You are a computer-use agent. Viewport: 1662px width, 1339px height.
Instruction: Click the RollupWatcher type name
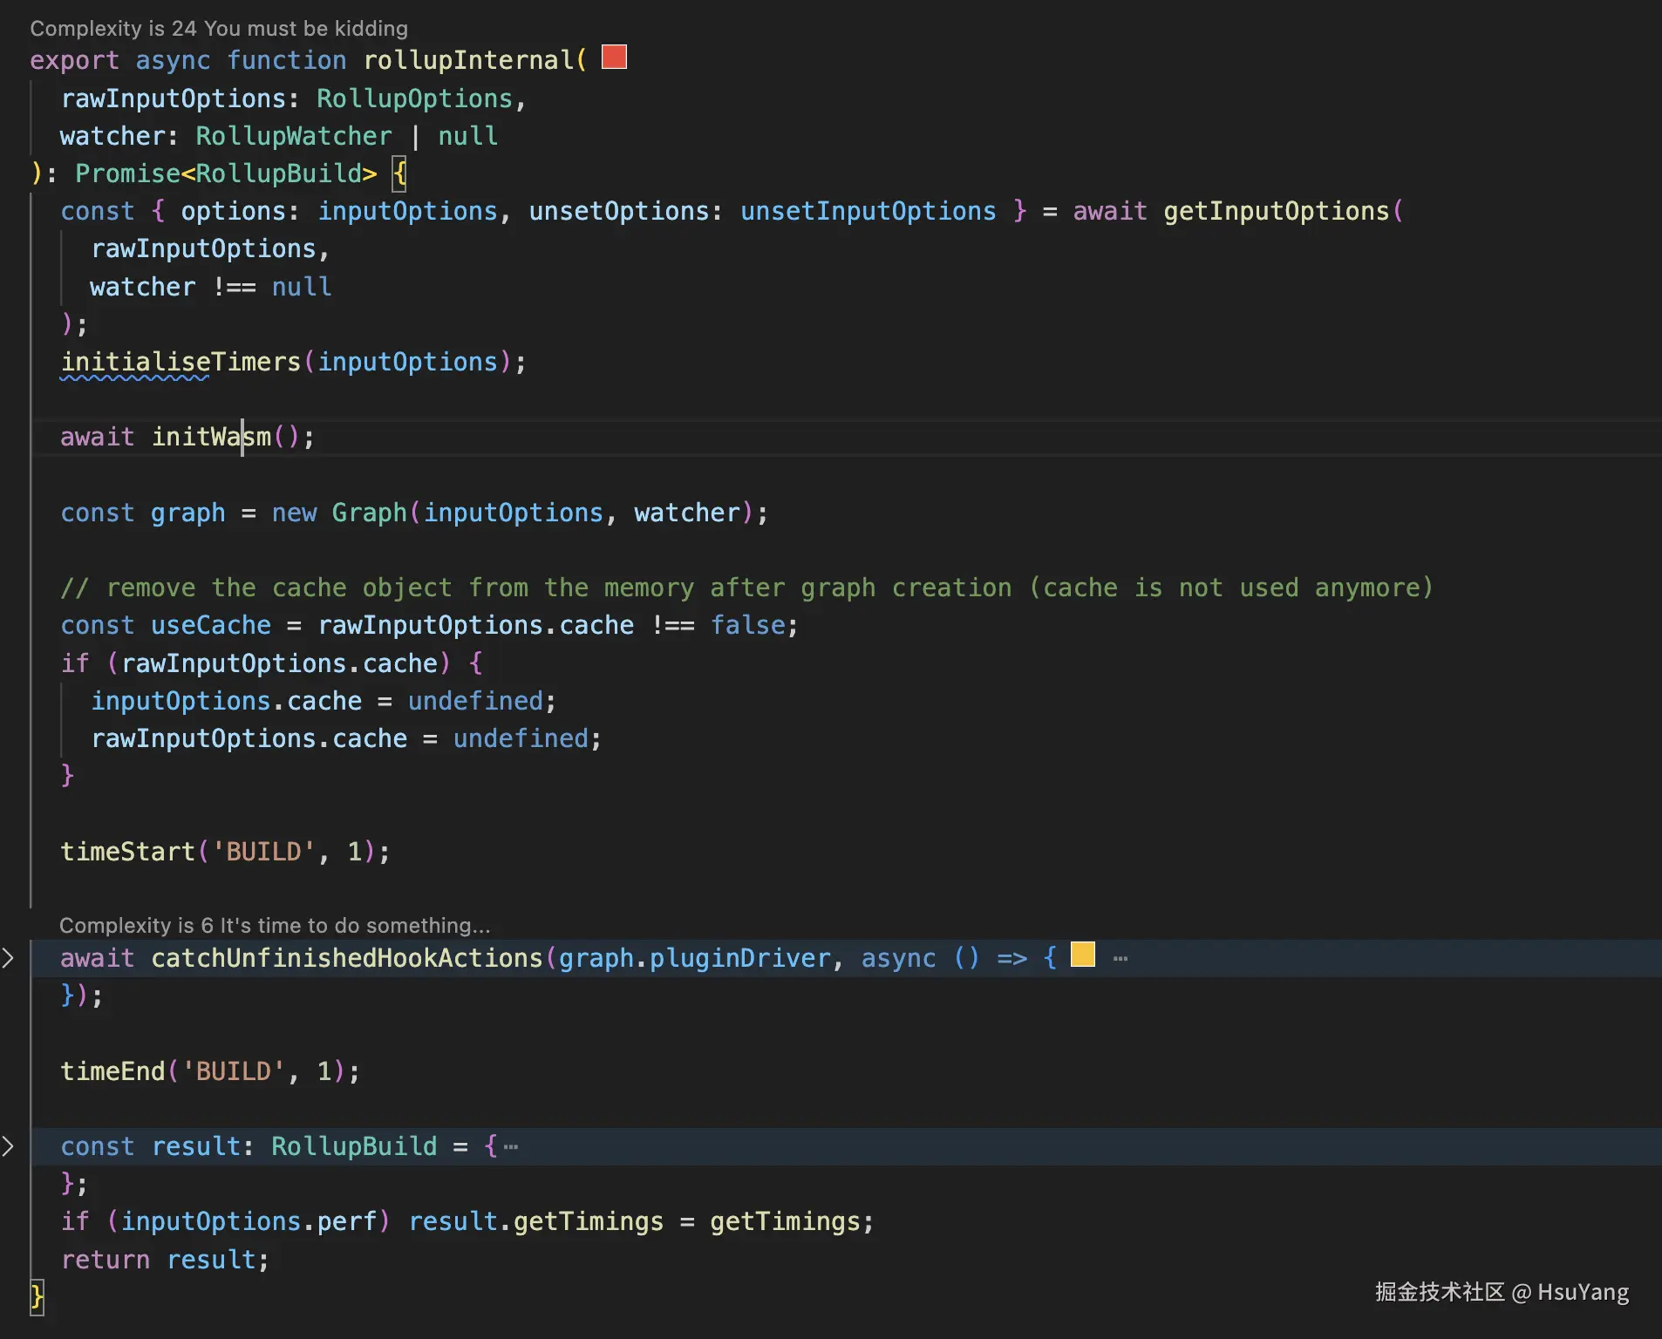coord(294,136)
